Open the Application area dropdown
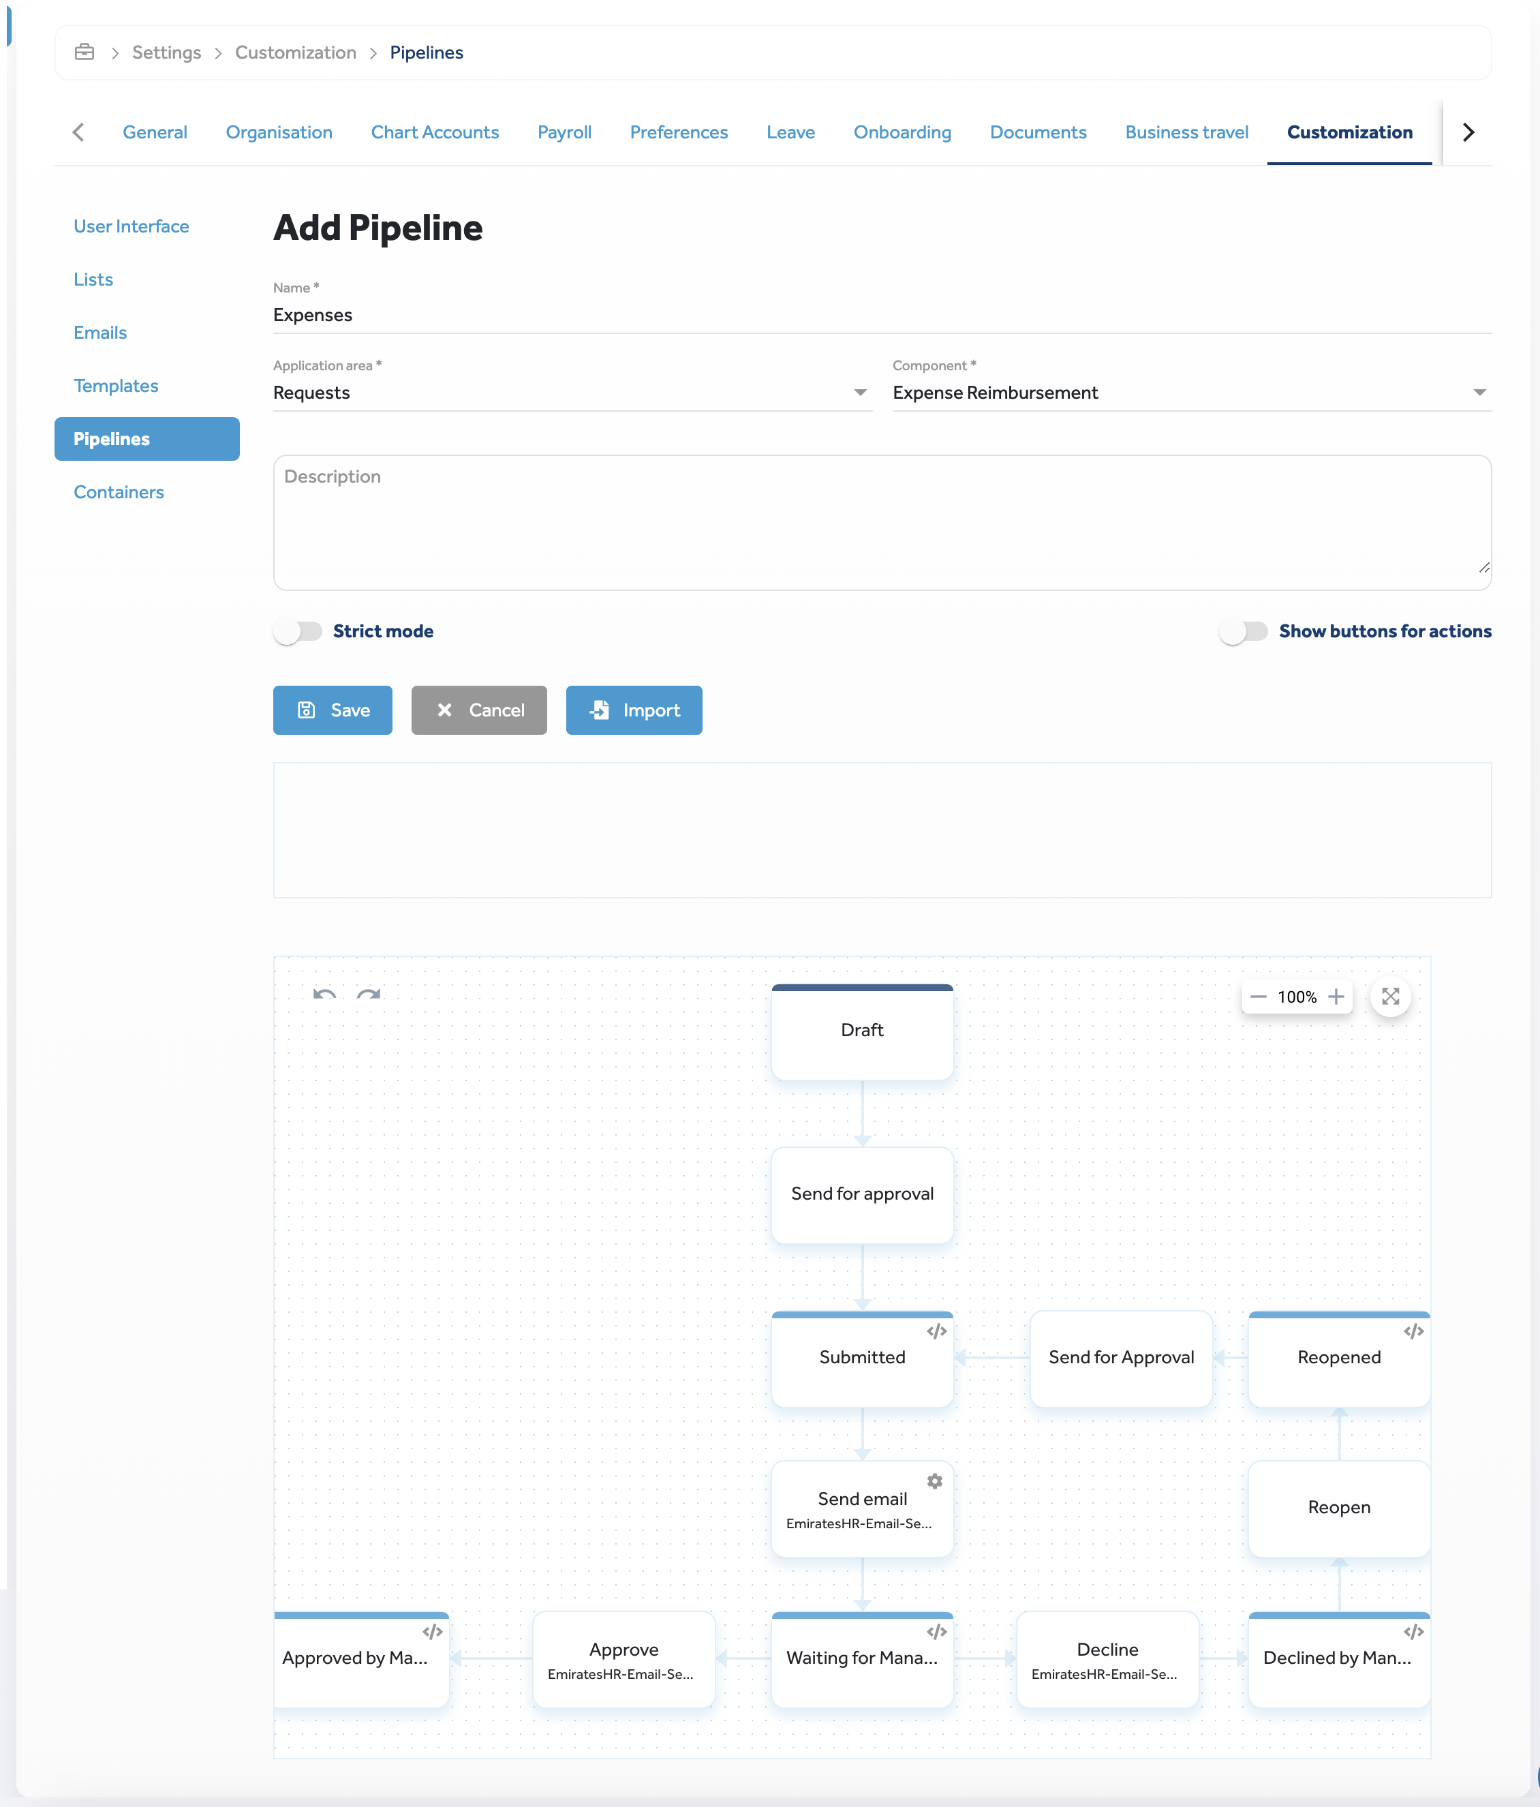Image resolution: width=1540 pixels, height=1807 pixels. tap(572, 393)
